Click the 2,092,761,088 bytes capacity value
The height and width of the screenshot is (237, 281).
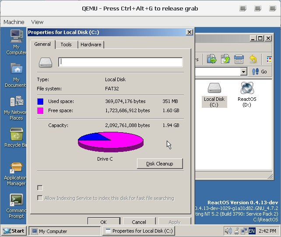[127, 125]
